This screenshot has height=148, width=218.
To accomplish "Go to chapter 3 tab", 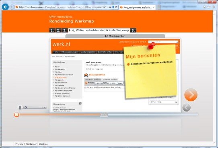I will coord(65,30).
